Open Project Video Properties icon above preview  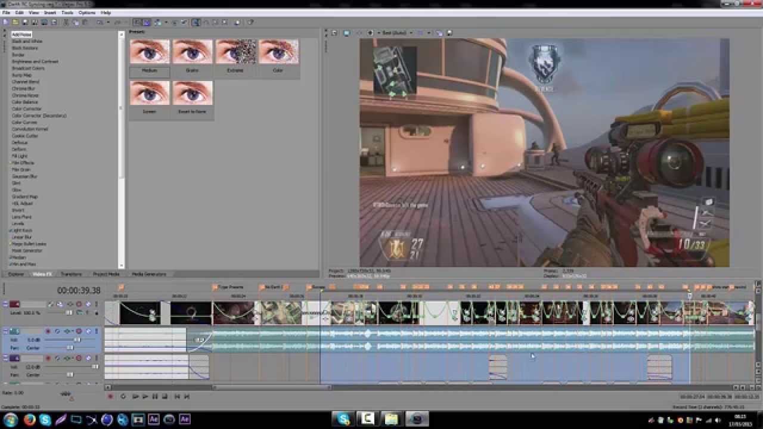coord(334,33)
